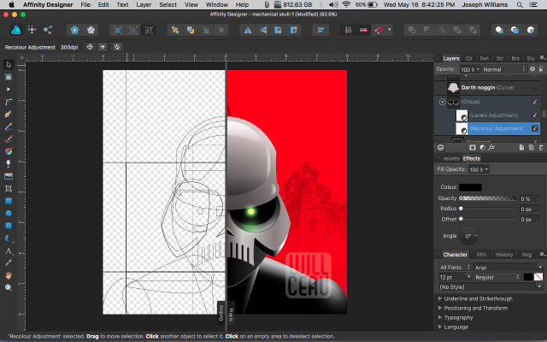Open the Normal blend mode dropdown
Image resolution: width=547 pixels, height=342 pixels.
click(503, 69)
